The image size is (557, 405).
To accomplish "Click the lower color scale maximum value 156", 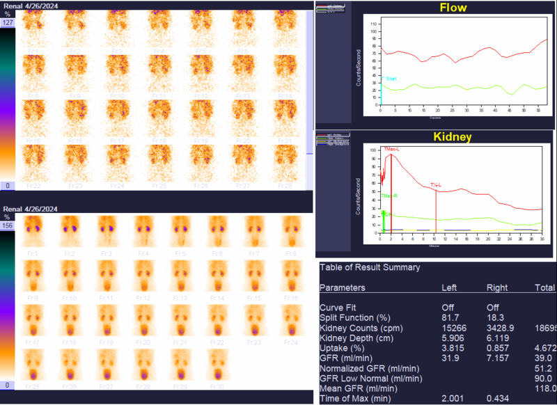I will click(x=8, y=225).
